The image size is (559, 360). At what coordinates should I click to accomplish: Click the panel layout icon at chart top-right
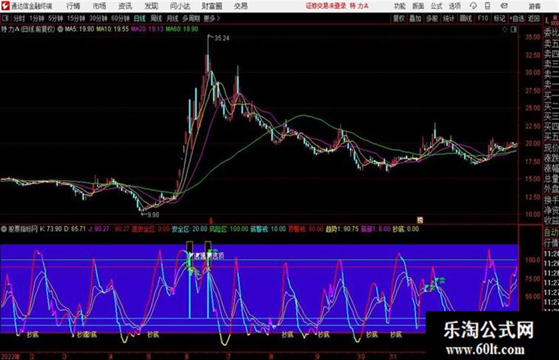(x=513, y=30)
